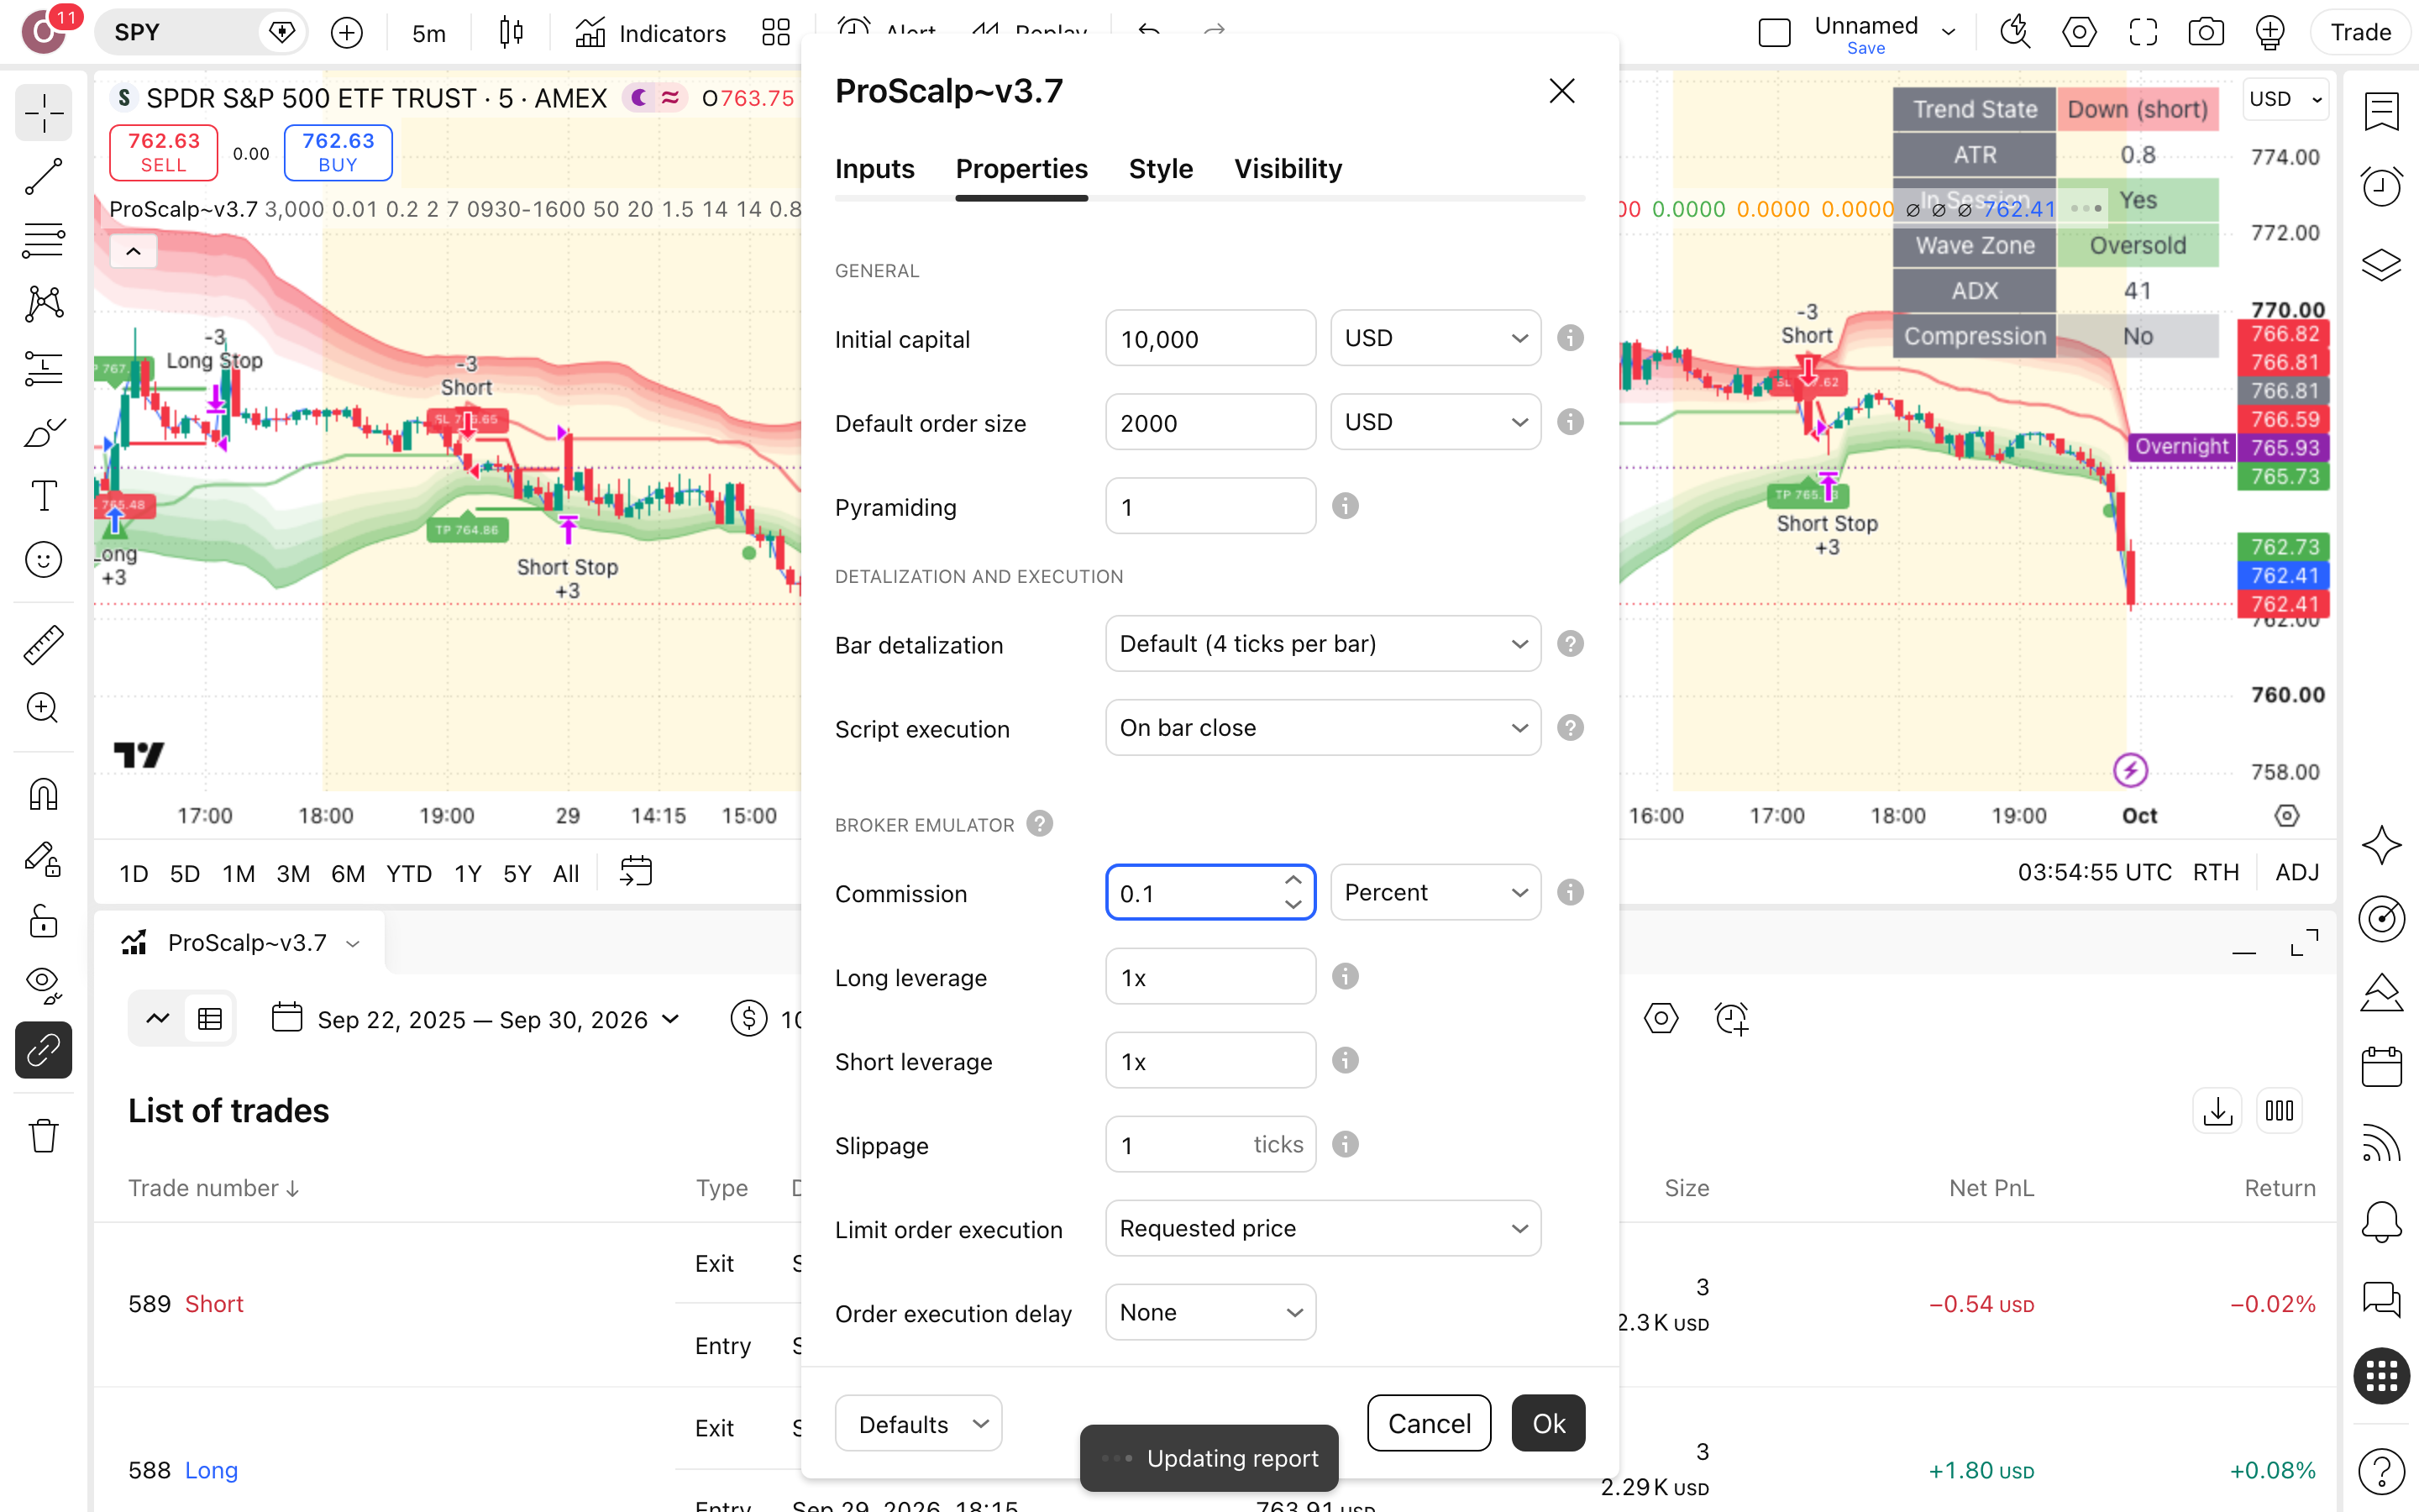Screen dimensions: 2419x1512
Task: Toggle magnet mode in left toolbar
Action: 43,794
